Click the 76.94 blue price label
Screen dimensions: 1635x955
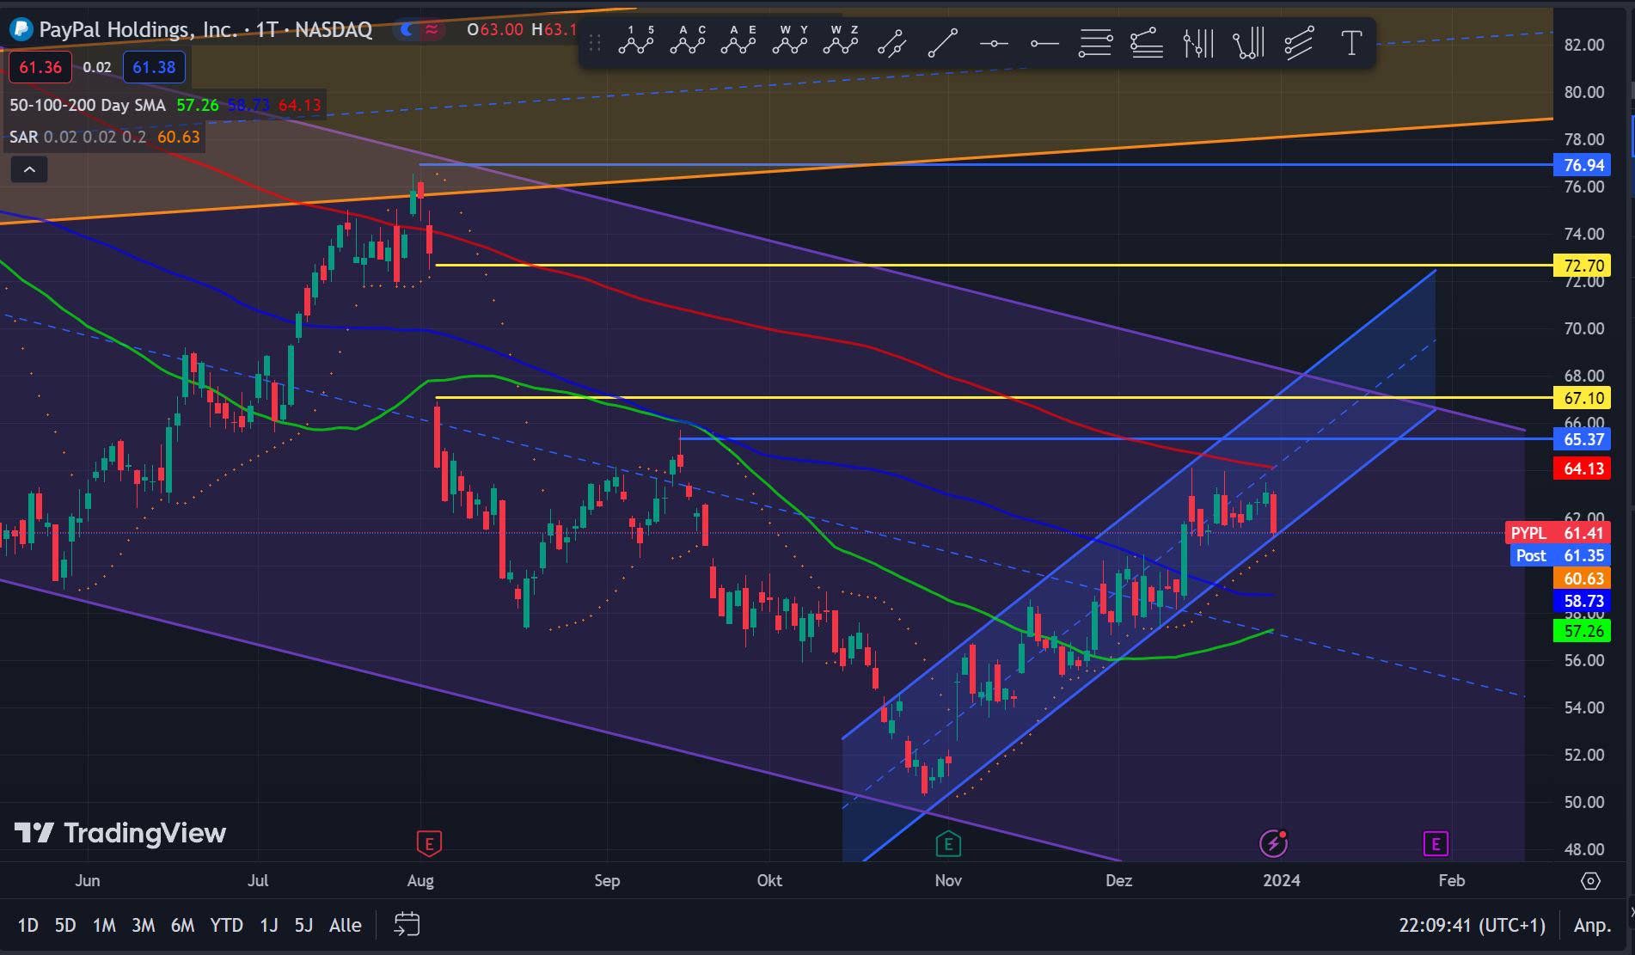tap(1583, 165)
